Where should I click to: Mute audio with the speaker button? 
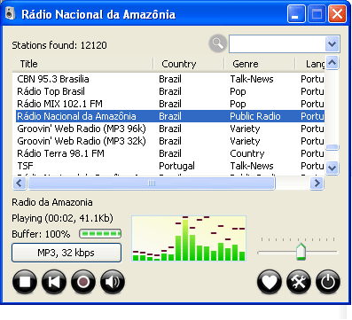113,282
